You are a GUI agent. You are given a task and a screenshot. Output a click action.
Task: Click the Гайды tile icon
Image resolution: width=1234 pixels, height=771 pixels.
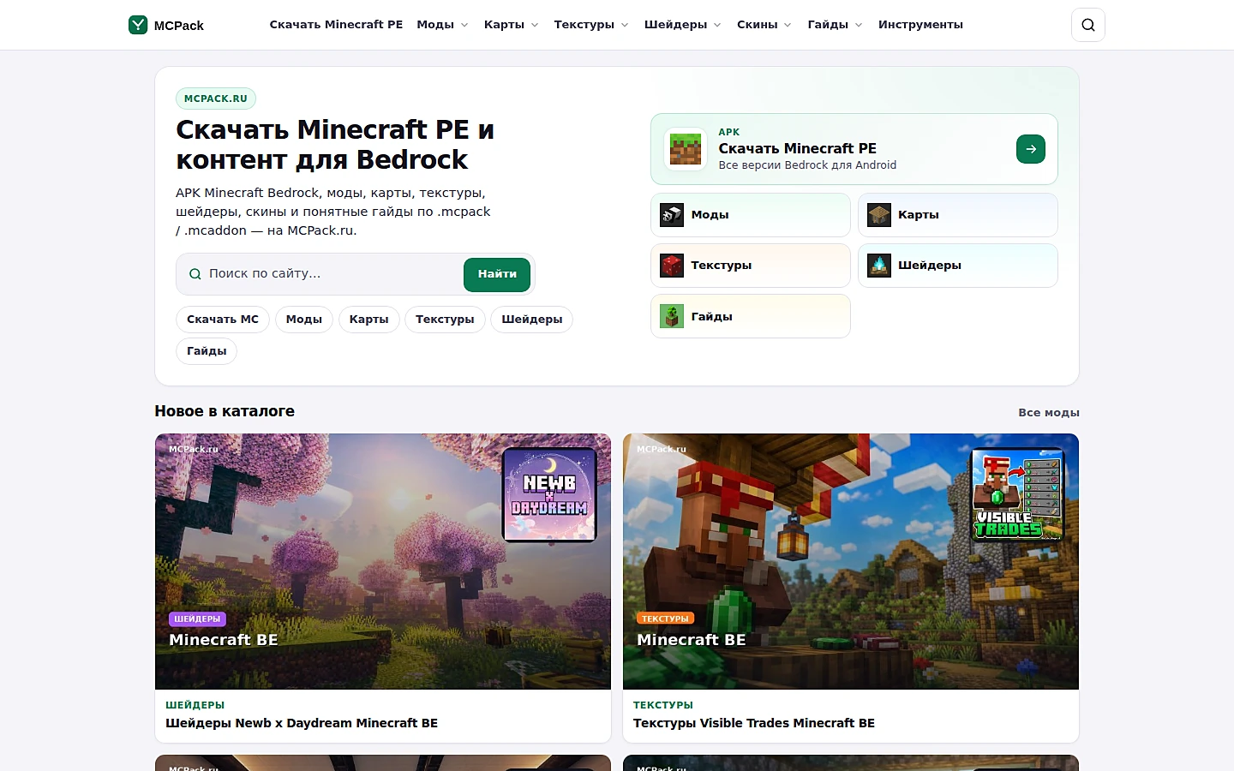(672, 316)
